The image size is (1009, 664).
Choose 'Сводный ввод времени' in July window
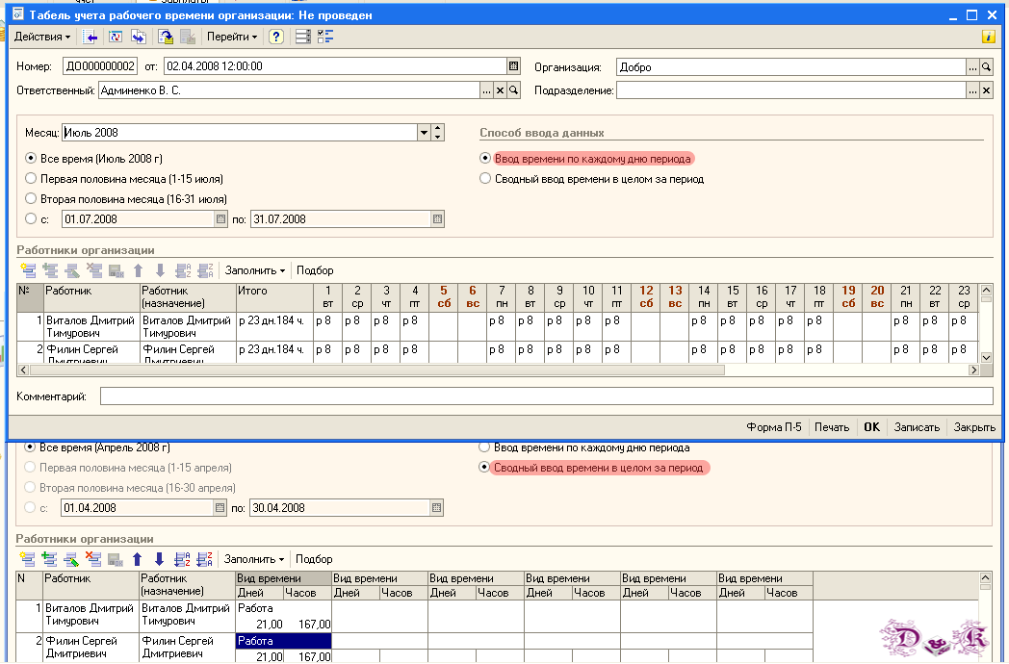(485, 179)
